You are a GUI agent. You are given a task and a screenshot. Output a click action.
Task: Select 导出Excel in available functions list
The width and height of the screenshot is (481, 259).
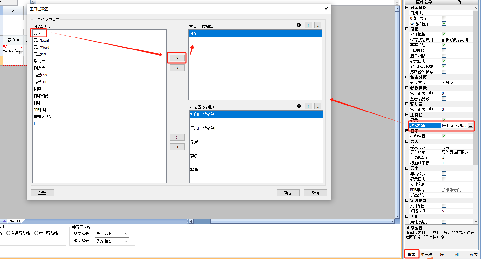[x=41, y=40]
